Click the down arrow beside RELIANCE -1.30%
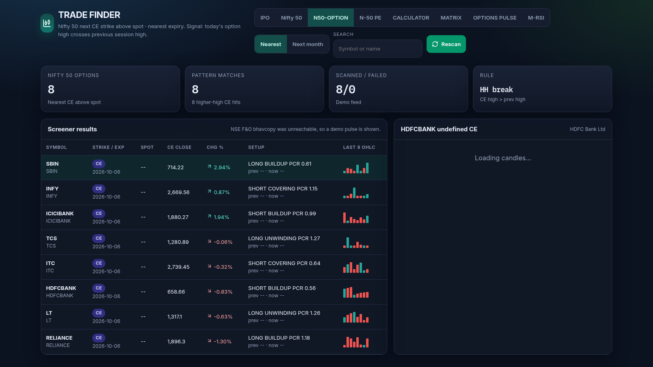Image resolution: width=653 pixels, height=367 pixels. [x=209, y=341]
